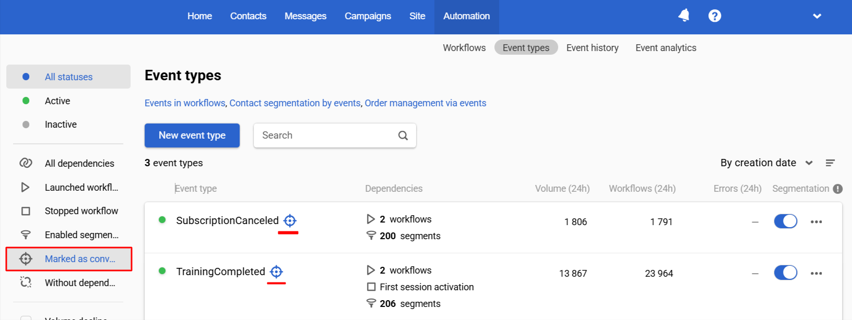Click TrainingCompleted segments funnel icon
852x320 pixels.
click(x=371, y=303)
